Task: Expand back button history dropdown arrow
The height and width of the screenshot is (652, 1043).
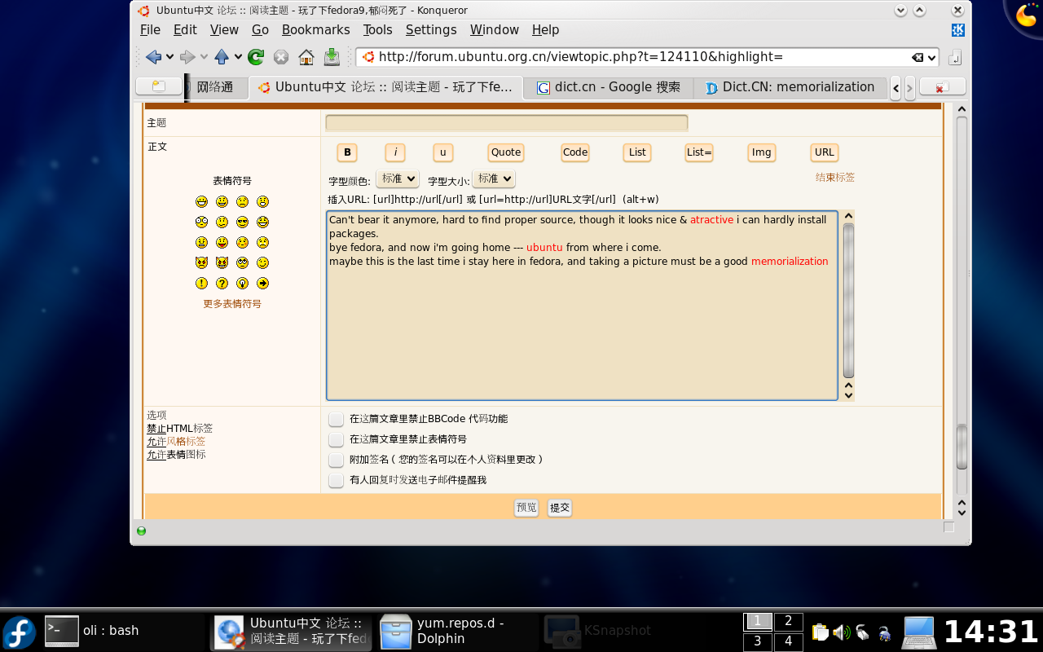Action: [169, 57]
